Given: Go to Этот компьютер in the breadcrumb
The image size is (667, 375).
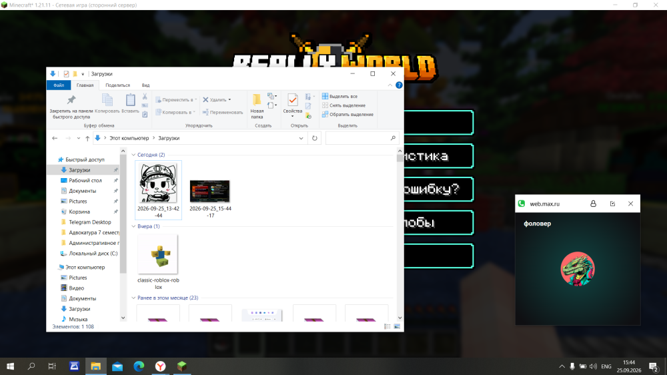Looking at the screenshot, I should pos(129,138).
